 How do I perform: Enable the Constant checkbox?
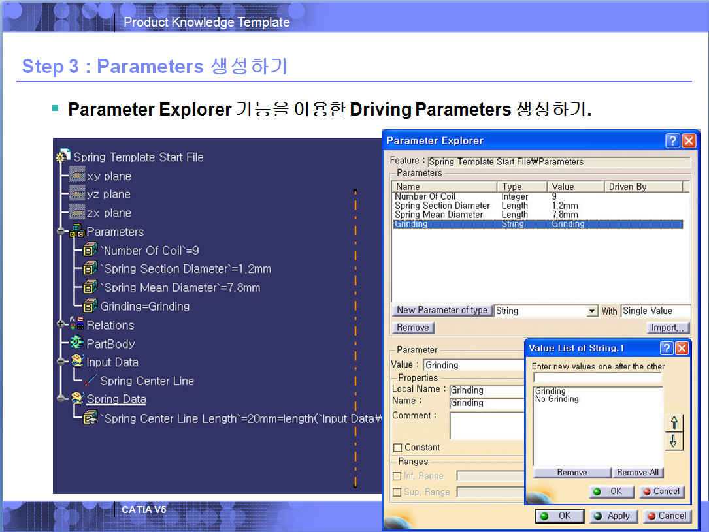[397, 447]
